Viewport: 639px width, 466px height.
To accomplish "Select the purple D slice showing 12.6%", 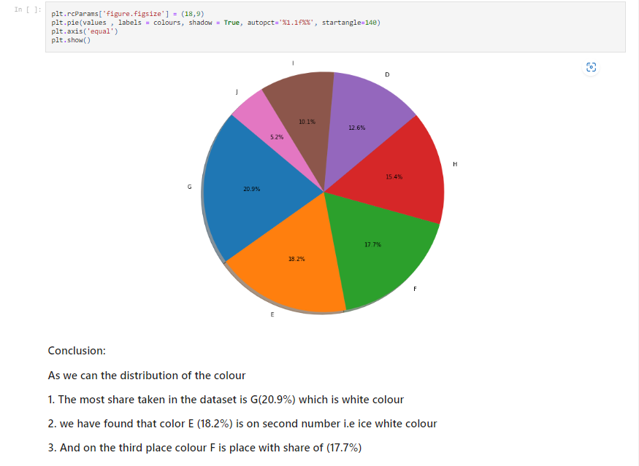I will [x=358, y=128].
